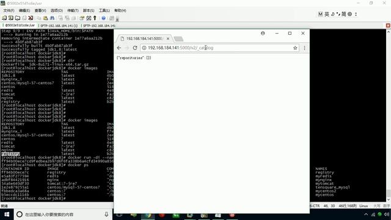Close the Chrome tab 192.168.184.141:5000
391x220 pixels.
click(168, 38)
